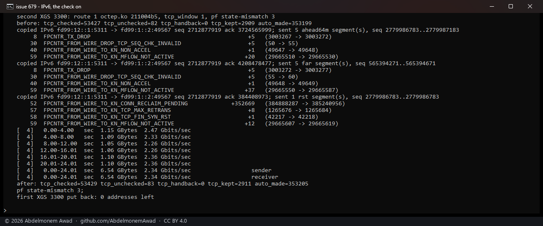Click the 16.01-20.01 sec throughput row
Image resolution: width=543 pixels, height=226 pixels.
(x=104, y=157)
